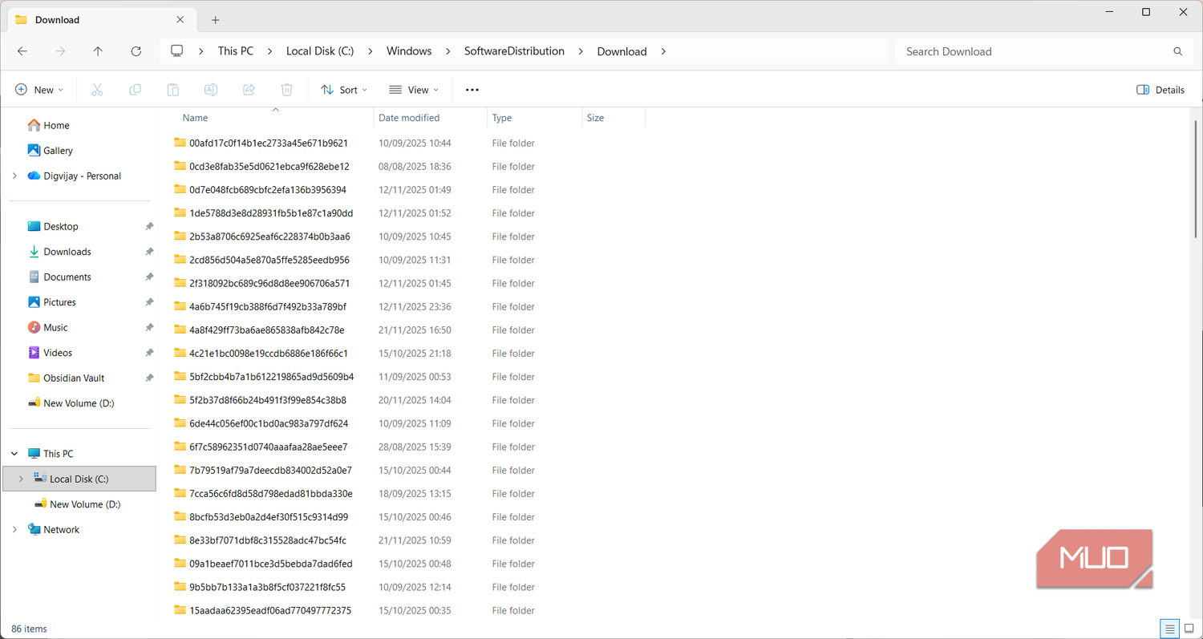Select folder 6de44c056ef00c1bd0ac983a797df624
The width and height of the screenshot is (1203, 639).
click(268, 423)
